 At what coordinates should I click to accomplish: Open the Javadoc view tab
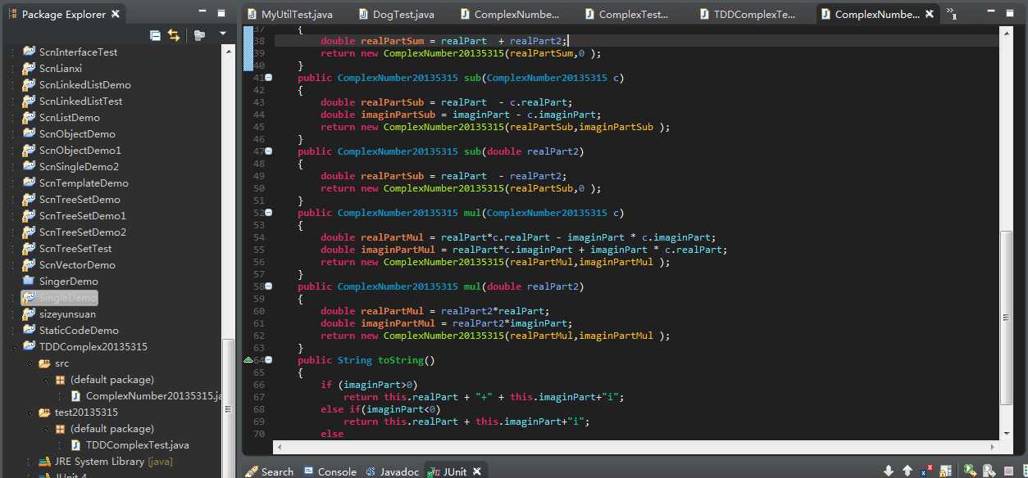pos(393,471)
